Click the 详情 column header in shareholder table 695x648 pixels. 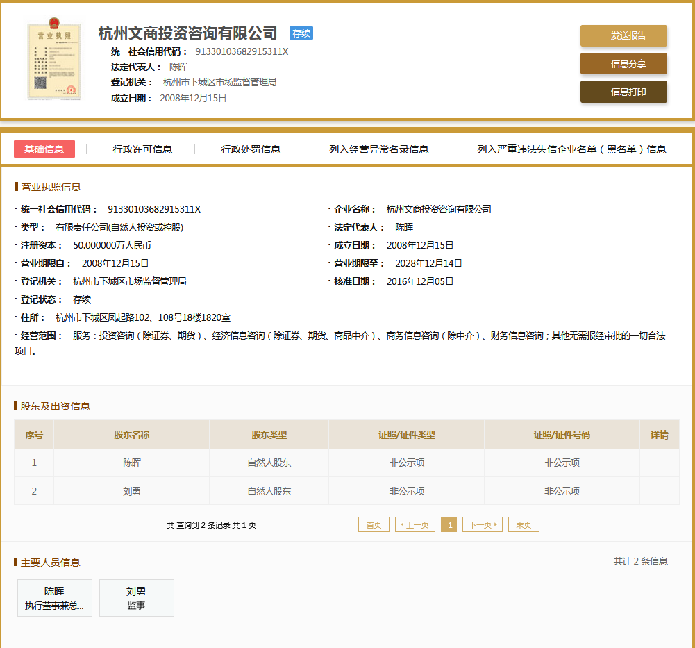coord(659,435)
